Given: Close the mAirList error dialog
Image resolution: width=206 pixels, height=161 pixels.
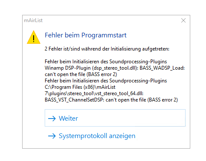Looking at the screenshot, I should [183, 20].
